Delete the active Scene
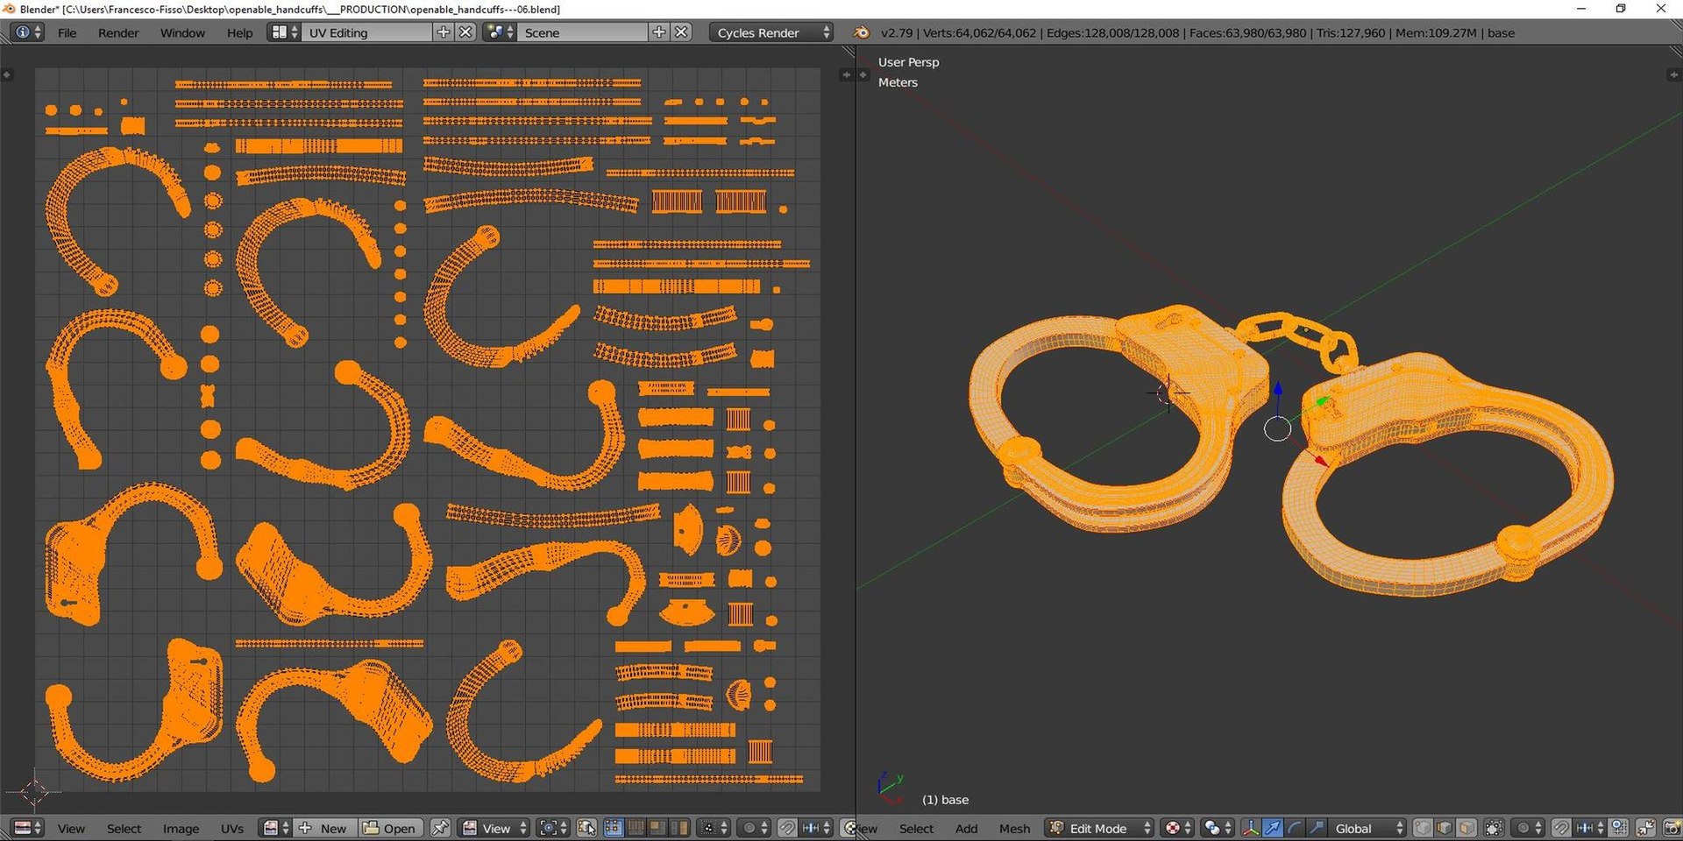This screenshot has height=841, width=1683. [681, 32]
